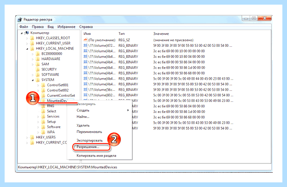This screenshot has width=287, height=187.
Task: Click the binary icon of \??\Volume{472... value
Action: [86, 45]
